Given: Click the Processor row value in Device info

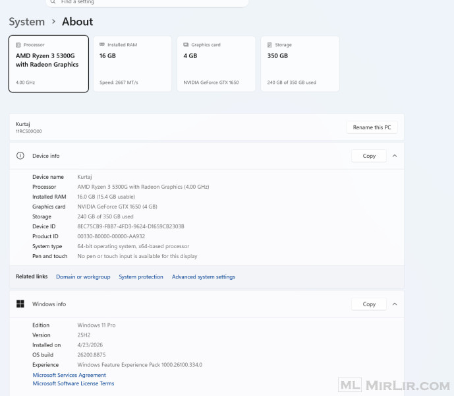Looking at the screenshot, I should [144, 187].
